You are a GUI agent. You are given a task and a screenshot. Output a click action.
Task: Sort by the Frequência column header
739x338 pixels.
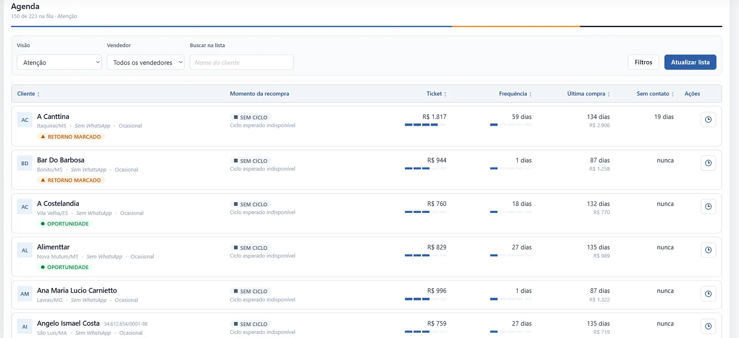515,94
